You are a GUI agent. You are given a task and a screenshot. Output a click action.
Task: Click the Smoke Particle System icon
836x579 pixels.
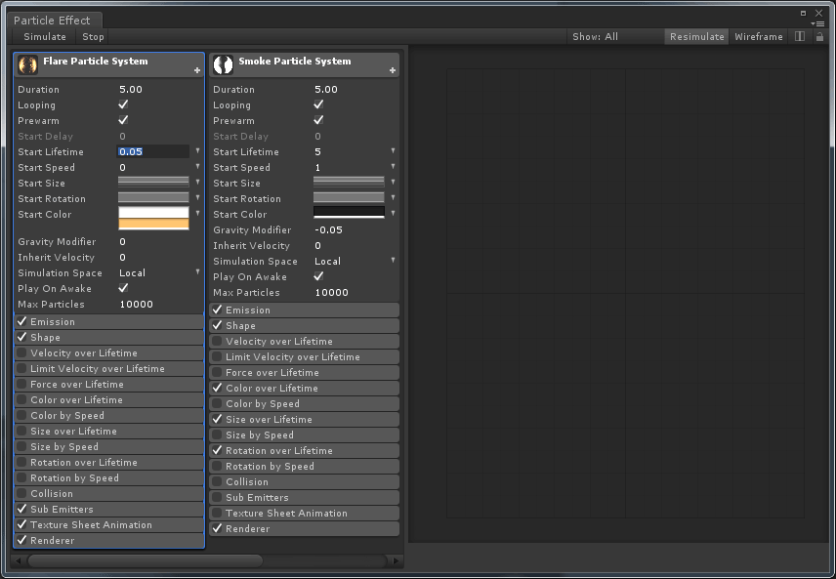pos(223,64)
